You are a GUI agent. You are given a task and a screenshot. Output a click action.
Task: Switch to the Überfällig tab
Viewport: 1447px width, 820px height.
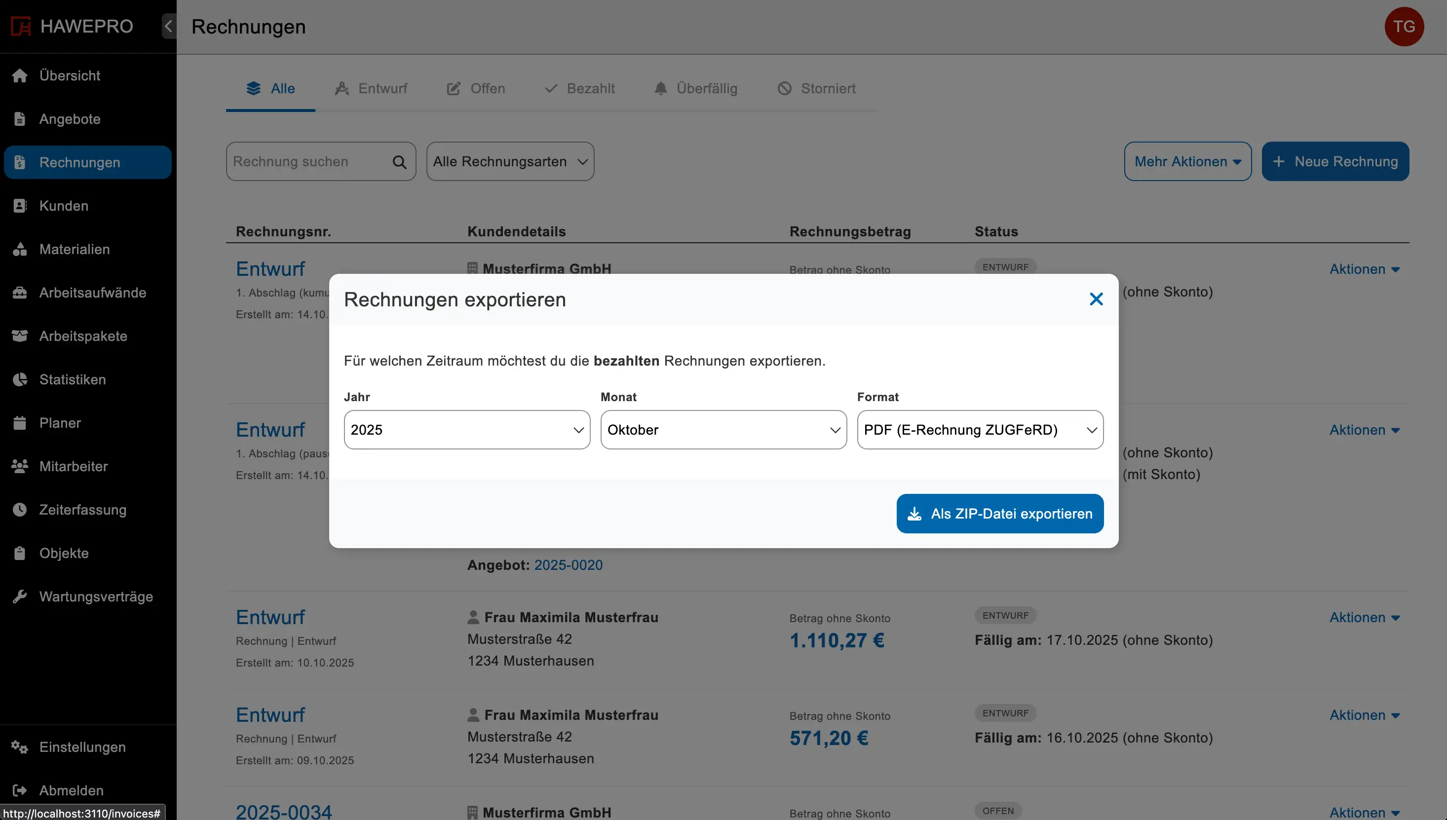coord(696,88)
